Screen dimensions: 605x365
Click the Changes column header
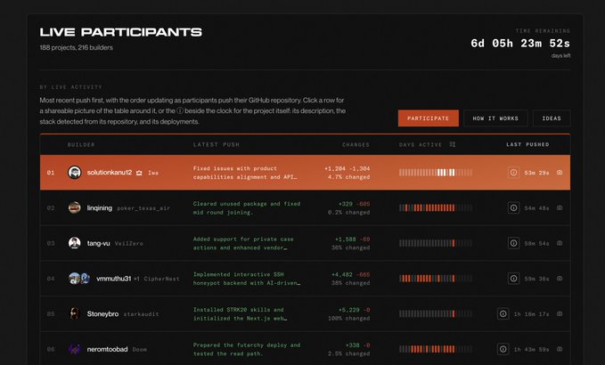tap(356, 144)
